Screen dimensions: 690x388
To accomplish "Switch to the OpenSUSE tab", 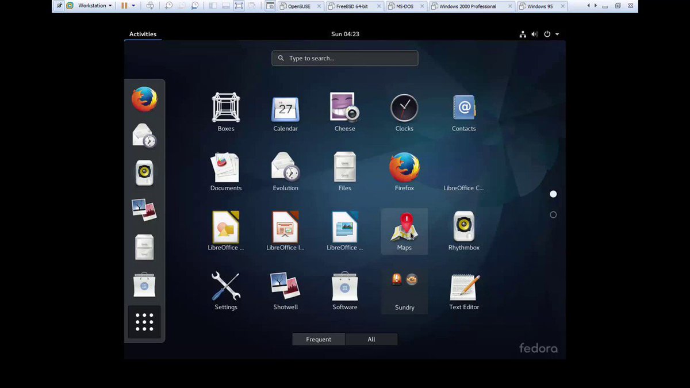I will coord(301,6).
